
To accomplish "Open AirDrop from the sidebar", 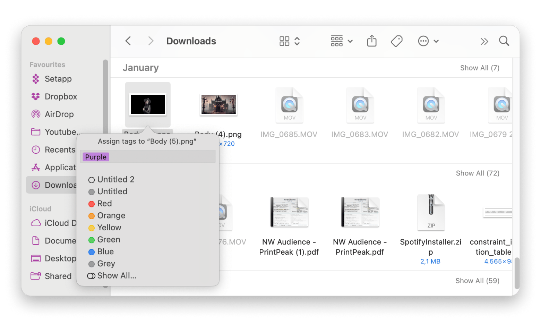I will (x=59, y=114).
